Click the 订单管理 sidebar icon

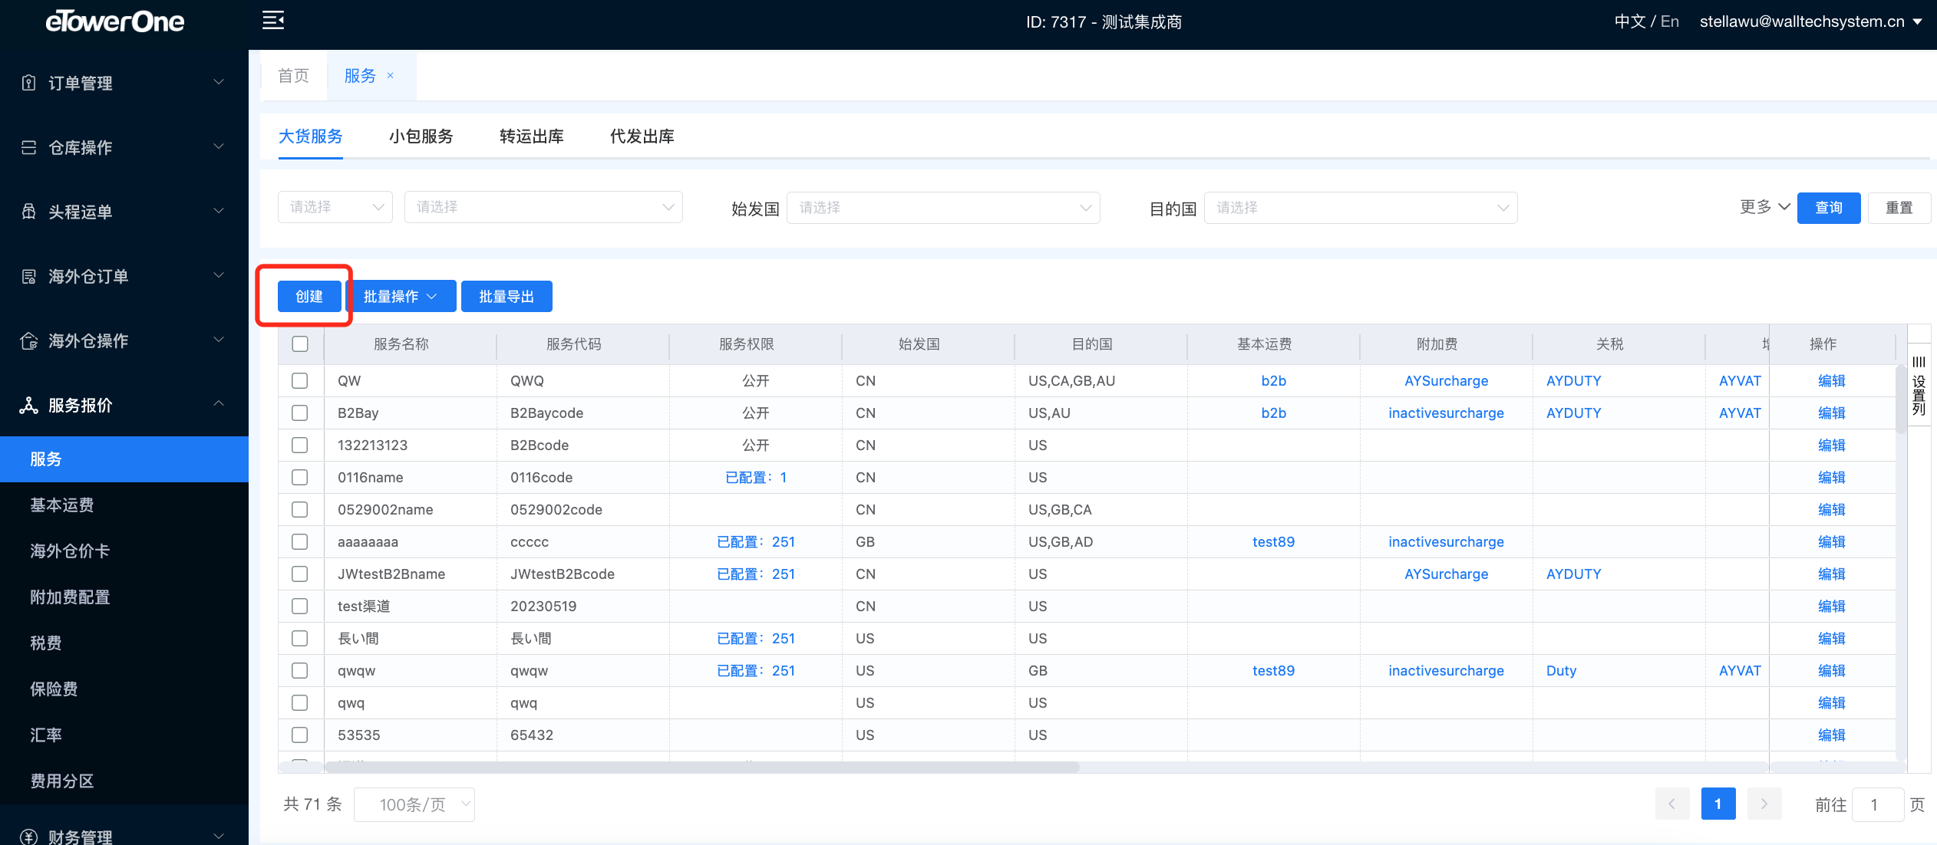[x=28, y=83]
